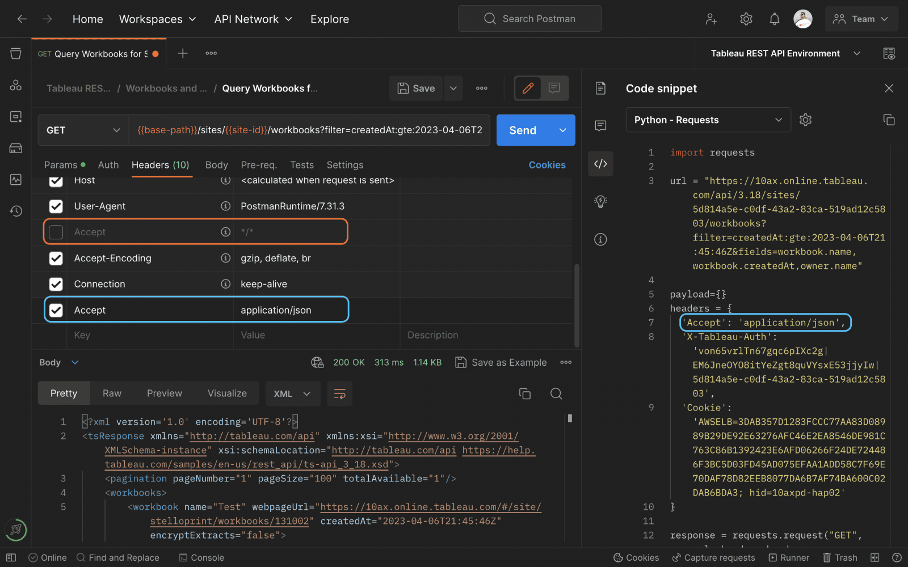Open the lightbulb related requests icon
Screen dimensions: 908x567
click(x=600, y=201)
